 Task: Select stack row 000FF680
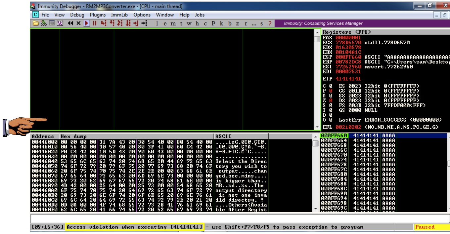[x=384, y=174]
